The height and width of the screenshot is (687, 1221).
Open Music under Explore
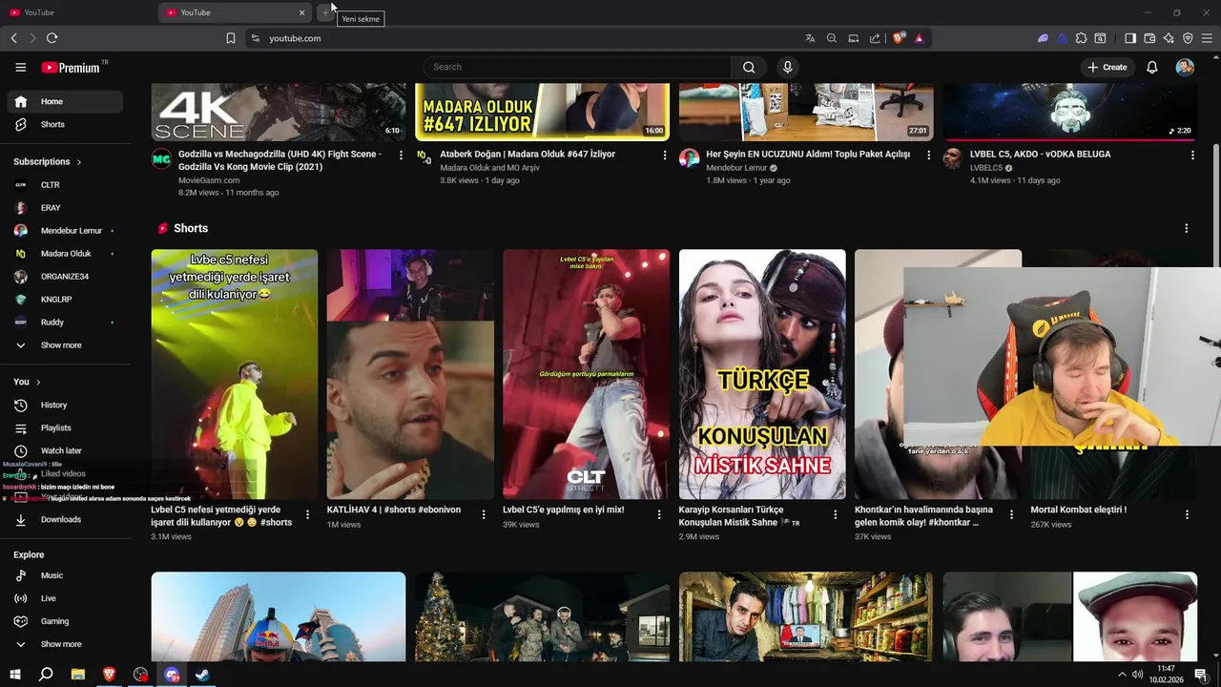pyautogui.click(x=65, y=575)
